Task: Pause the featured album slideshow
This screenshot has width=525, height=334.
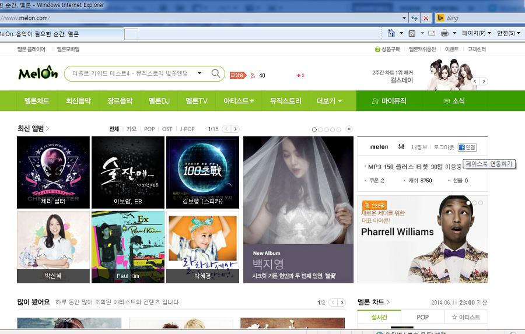Action: point(349,129)
